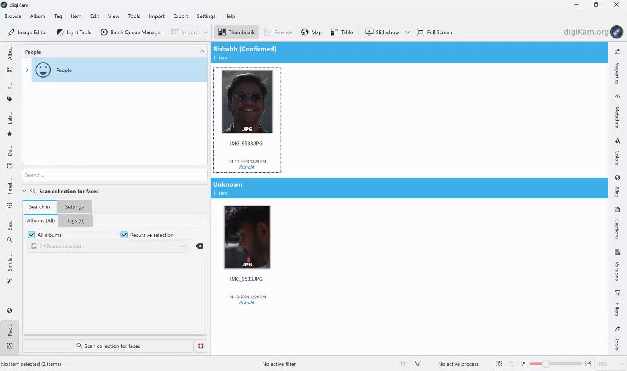Open Labels star sidebar icon

pyautogui.click(x=9, y=134)
